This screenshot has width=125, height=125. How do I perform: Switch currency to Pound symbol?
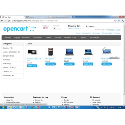coord(57,28)
